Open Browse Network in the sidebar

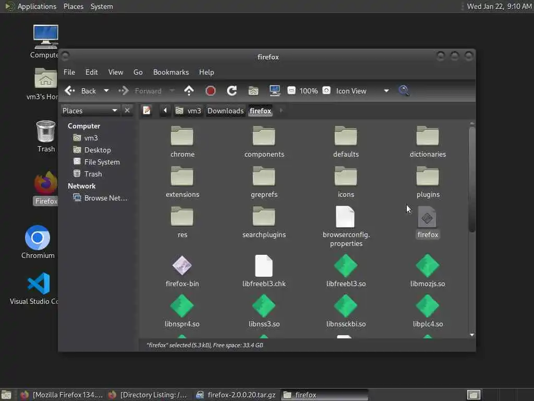click(x=100, y=198)
